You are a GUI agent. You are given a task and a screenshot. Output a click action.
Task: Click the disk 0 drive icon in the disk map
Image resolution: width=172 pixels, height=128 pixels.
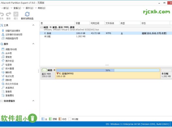pos(44,70)
